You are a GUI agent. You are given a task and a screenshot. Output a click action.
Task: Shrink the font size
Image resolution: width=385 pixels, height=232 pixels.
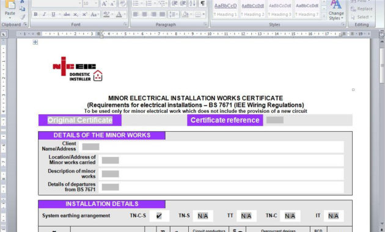[113, 4]
